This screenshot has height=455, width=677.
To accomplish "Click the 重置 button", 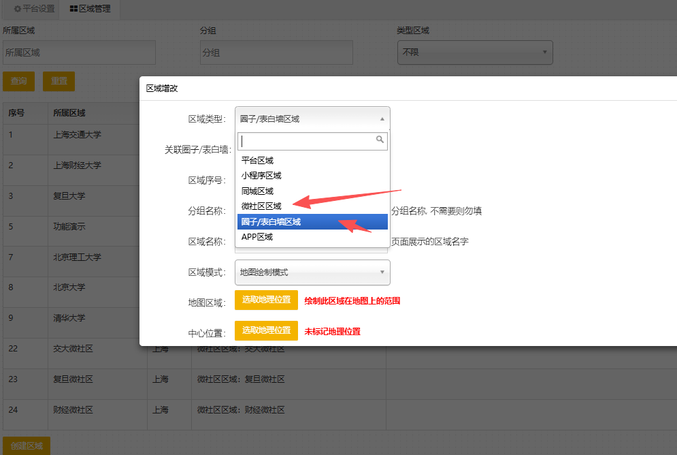I will click(x=59, y=81).
